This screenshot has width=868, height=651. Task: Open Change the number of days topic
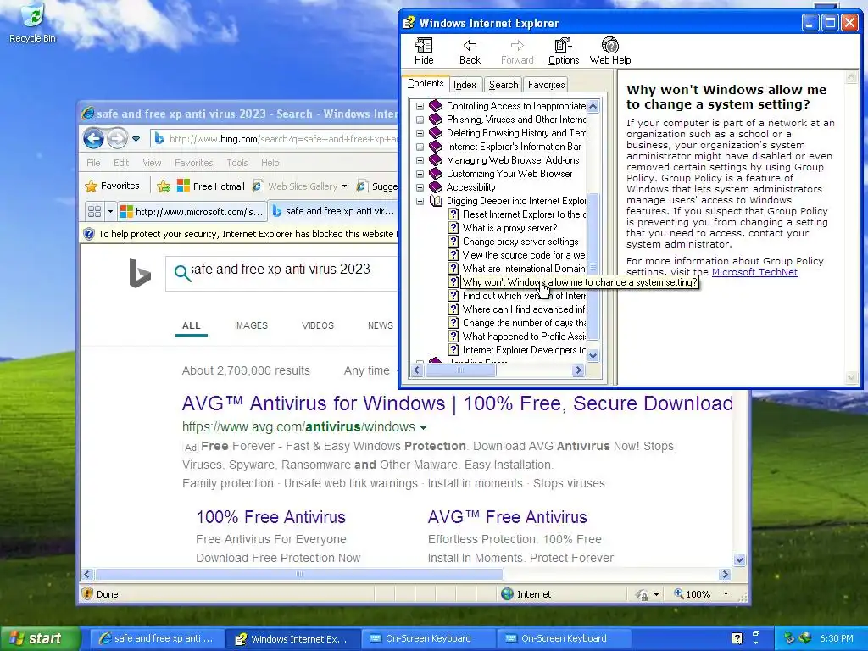coord(524,323)
